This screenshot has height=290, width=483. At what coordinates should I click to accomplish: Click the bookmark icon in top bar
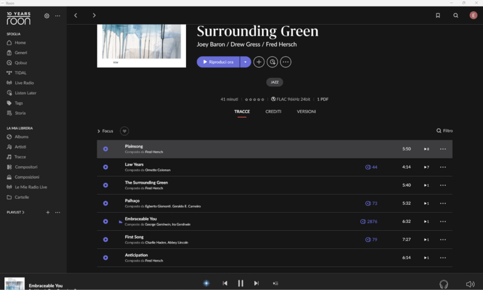pyautogui.click(x=438, y=16)
